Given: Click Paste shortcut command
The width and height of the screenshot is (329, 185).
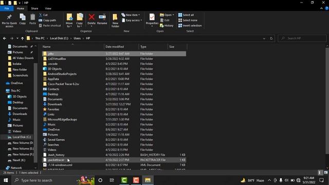Looking at the screenshot, I should point(50,26).
